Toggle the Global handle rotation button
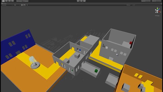Screen dimensions: 163x92 (25, 1)
